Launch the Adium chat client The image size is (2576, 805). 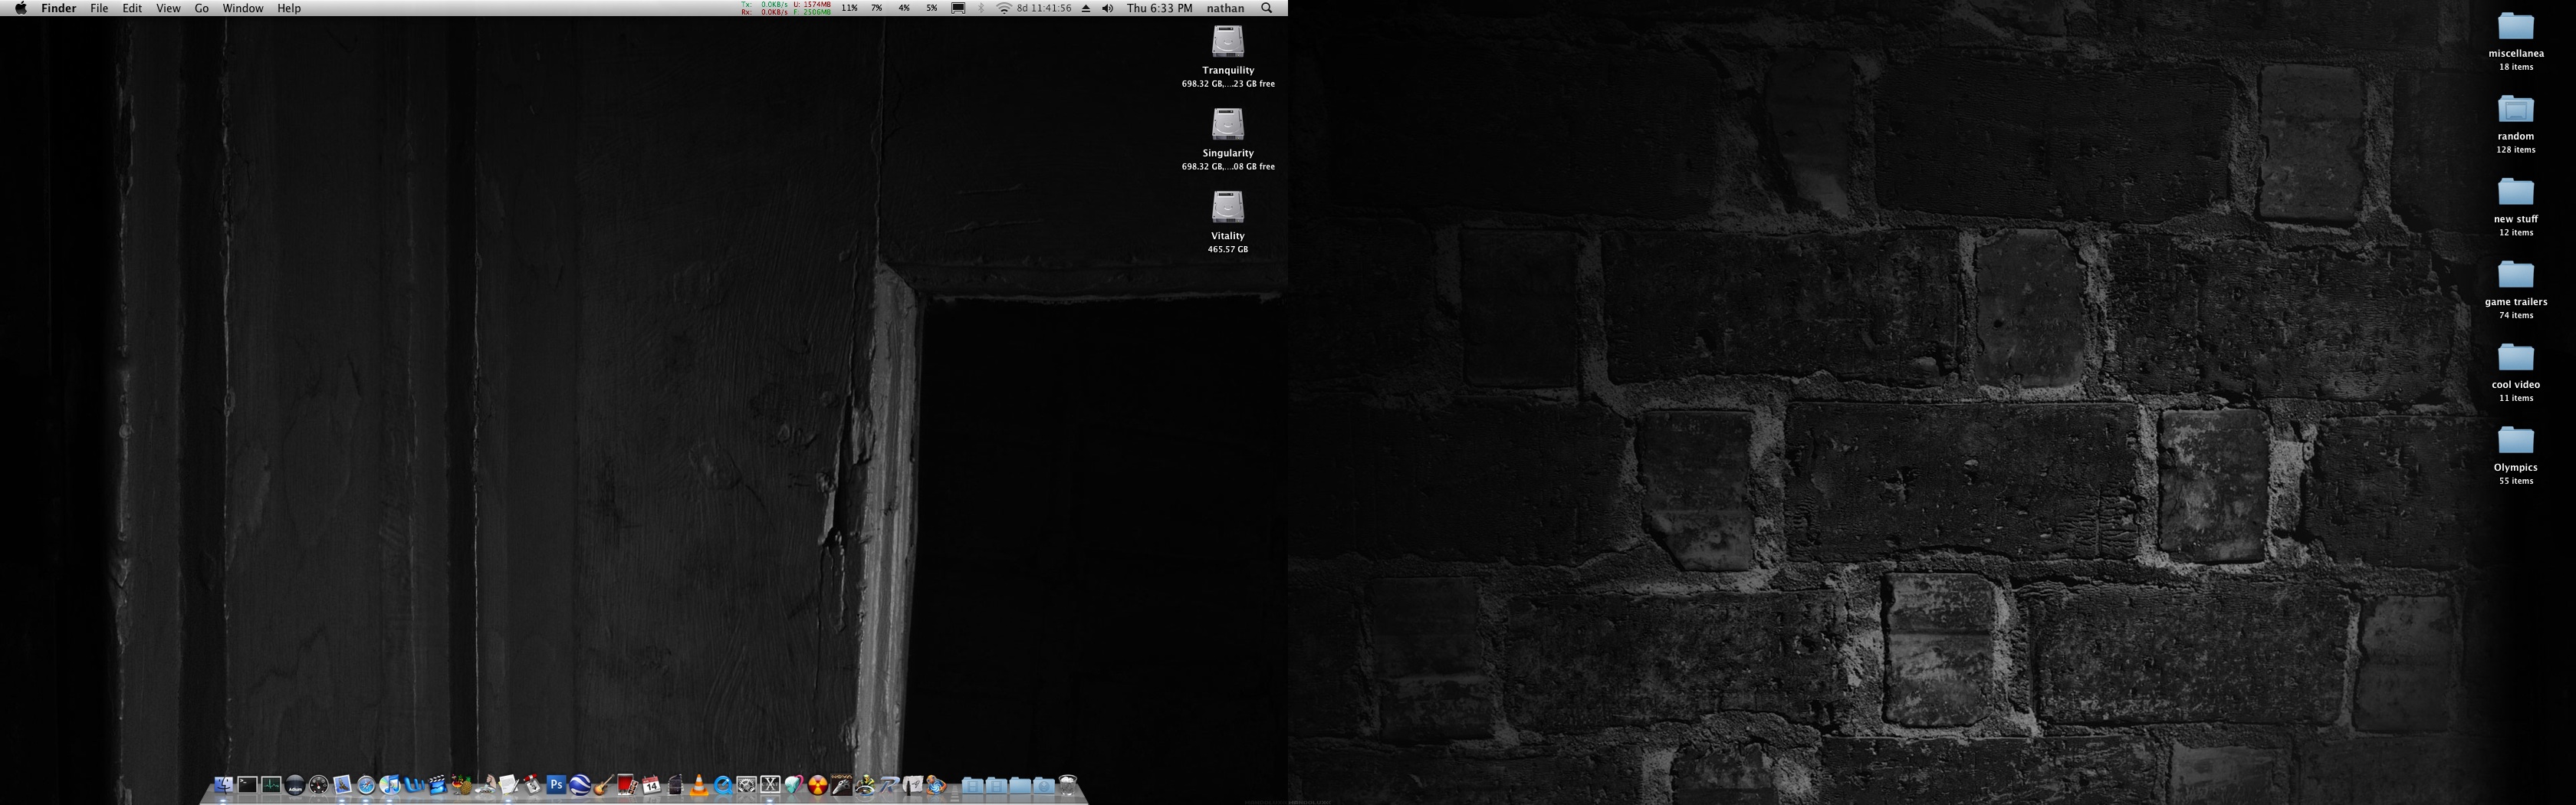[x=295, y=786]
